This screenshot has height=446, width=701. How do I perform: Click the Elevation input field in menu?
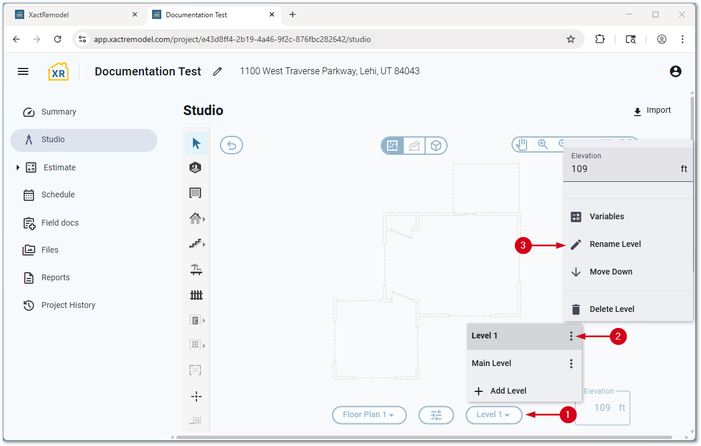(622, 169)
